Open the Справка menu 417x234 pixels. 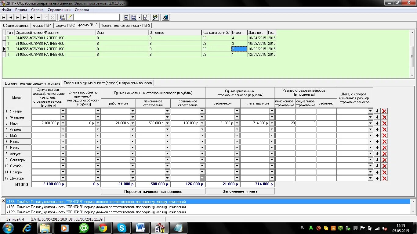(82, 10)
